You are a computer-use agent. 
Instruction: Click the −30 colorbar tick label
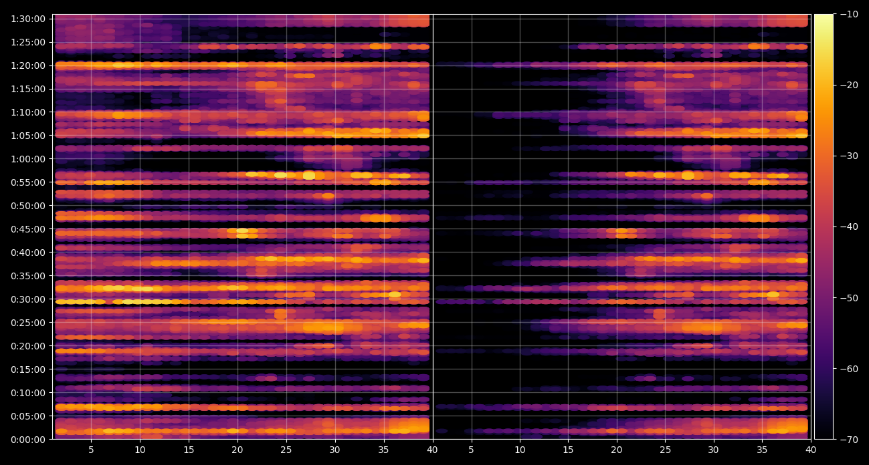848,156
